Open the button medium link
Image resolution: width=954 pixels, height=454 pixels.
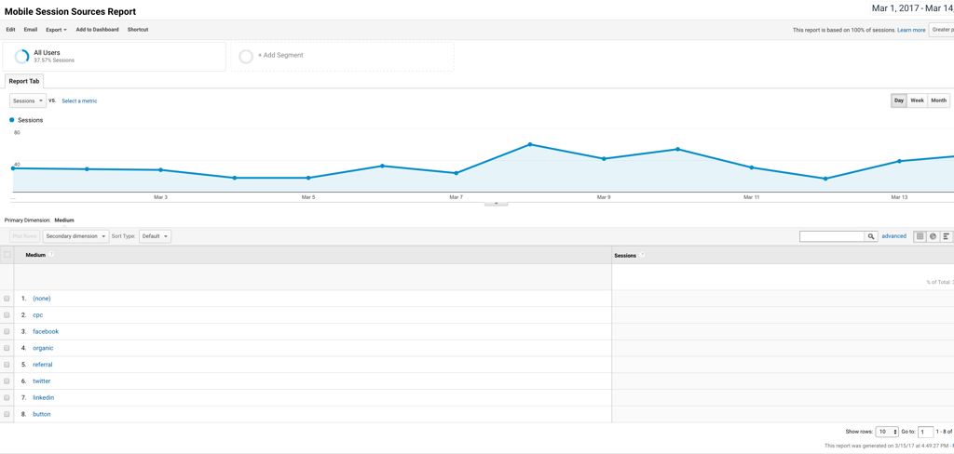(x=41, y=414)
